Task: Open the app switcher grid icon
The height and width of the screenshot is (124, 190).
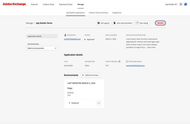Action: coord(181,4)
